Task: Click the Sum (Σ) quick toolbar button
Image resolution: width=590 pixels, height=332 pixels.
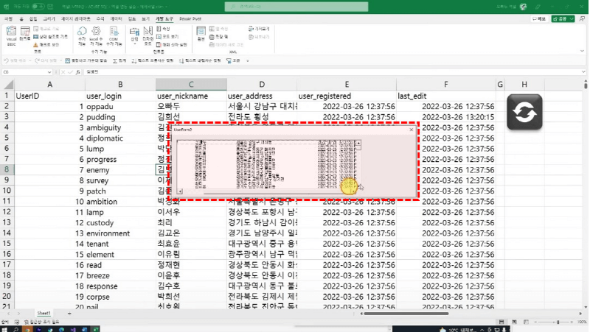Action: pyautogui.click(x=119, y=60)
